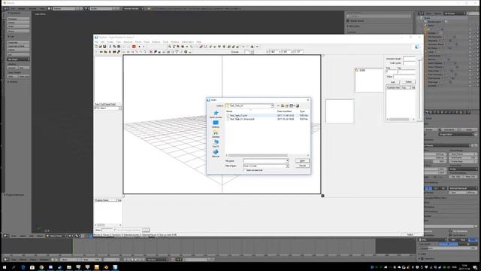
Task: Open Blender Object Mode dropdown
Action: (x=56, y=236)
